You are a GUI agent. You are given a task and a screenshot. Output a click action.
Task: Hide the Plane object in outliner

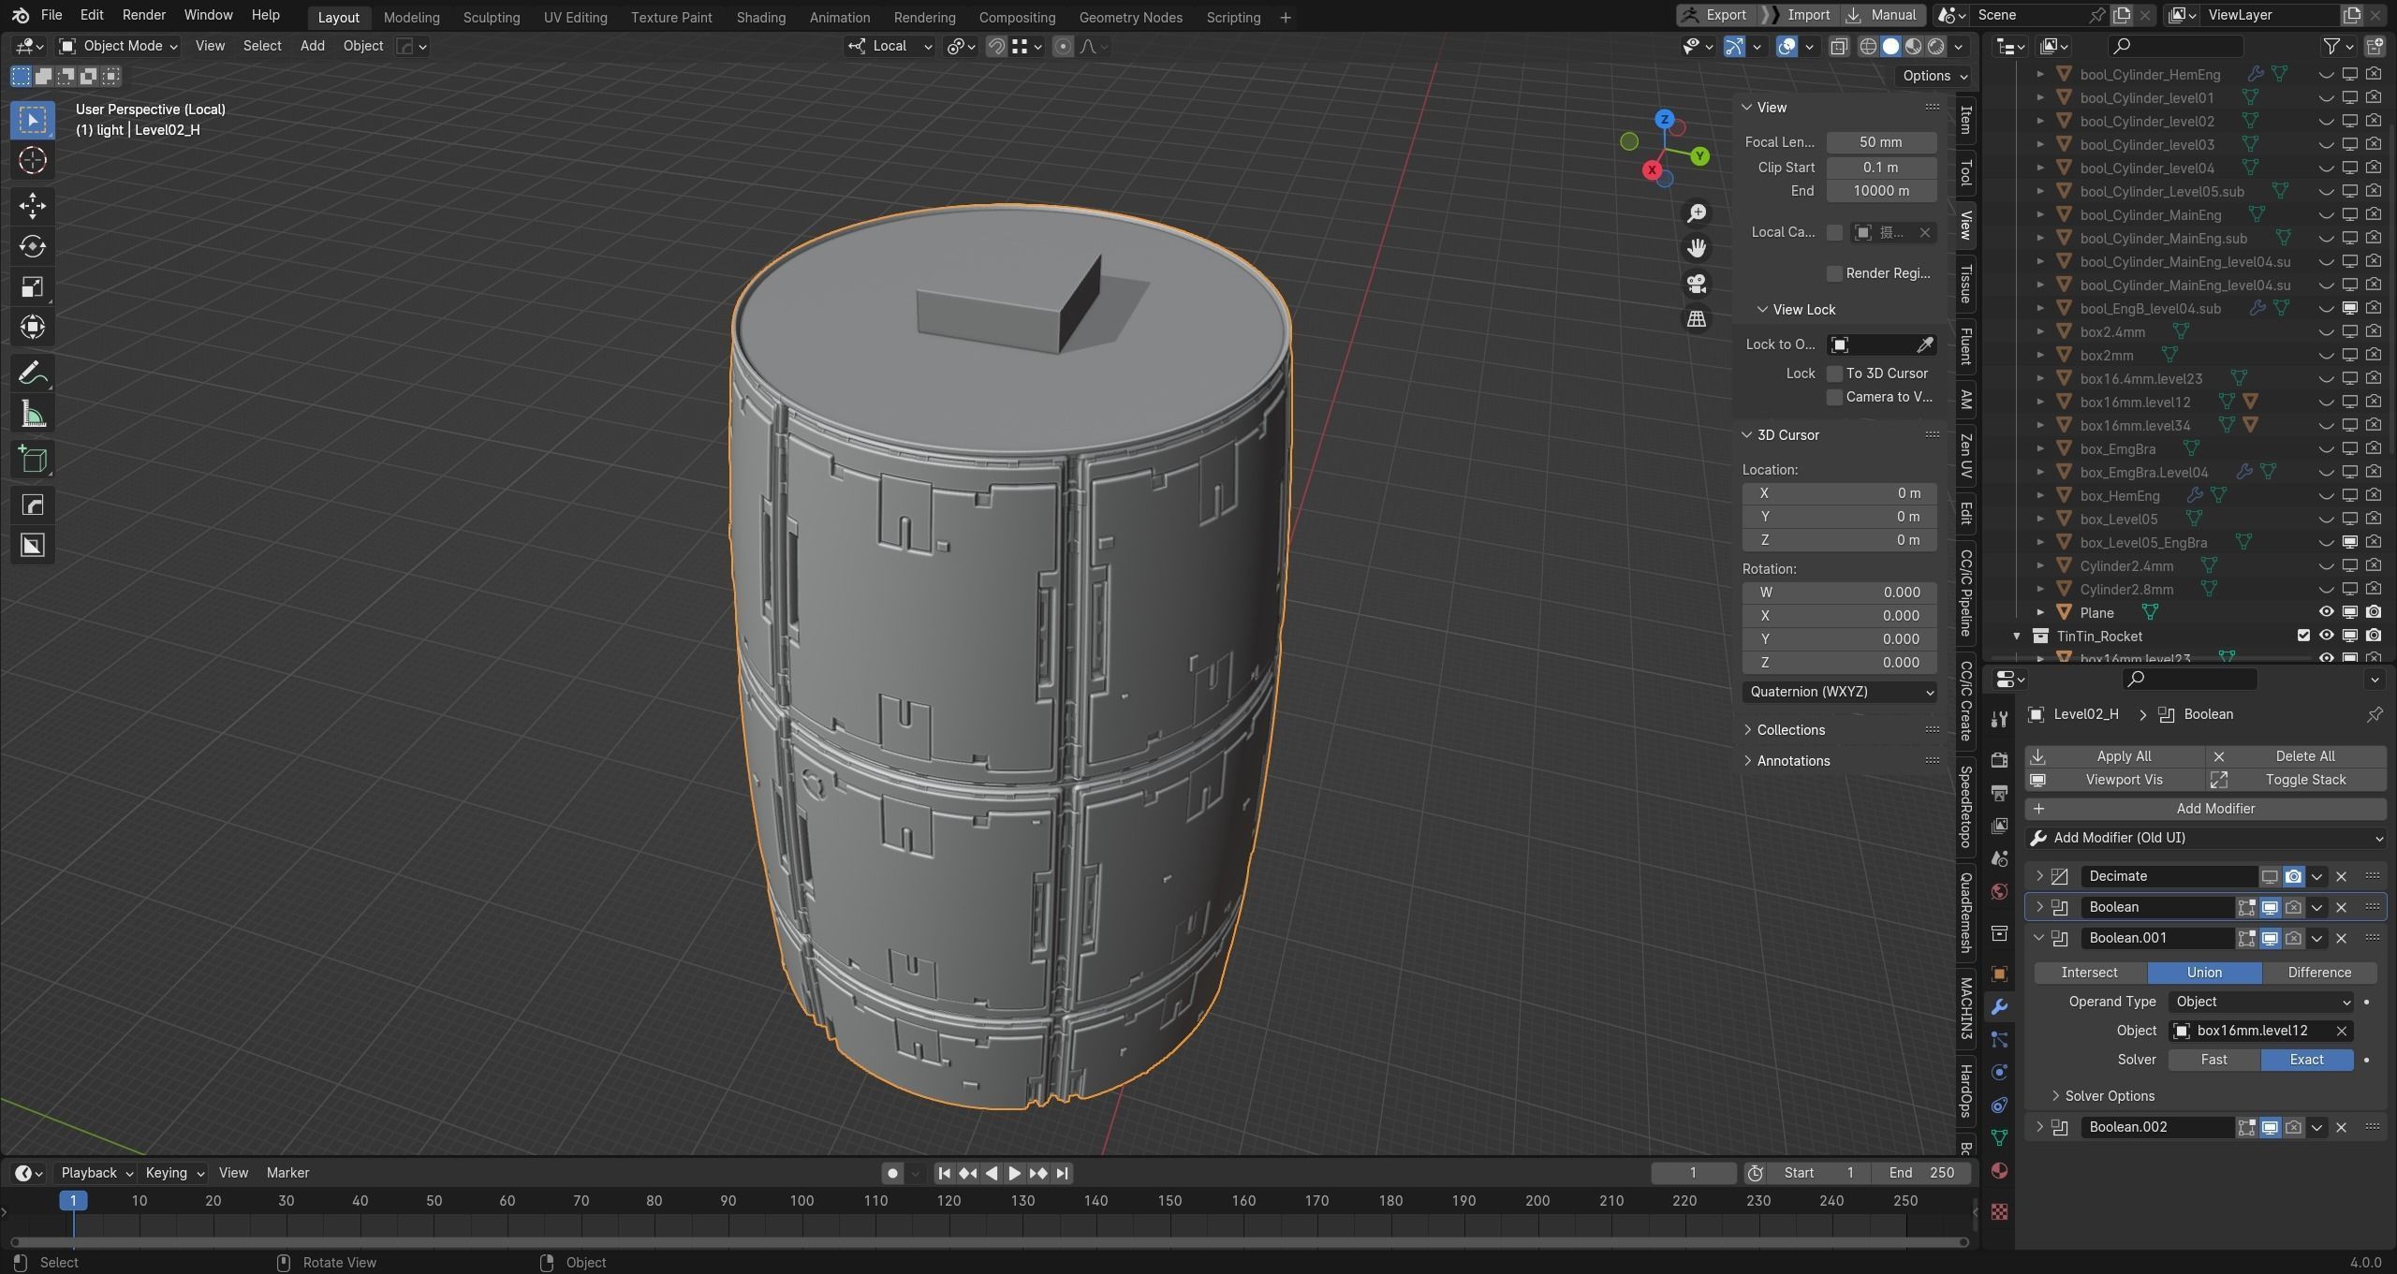click(x=2326, y=612)
